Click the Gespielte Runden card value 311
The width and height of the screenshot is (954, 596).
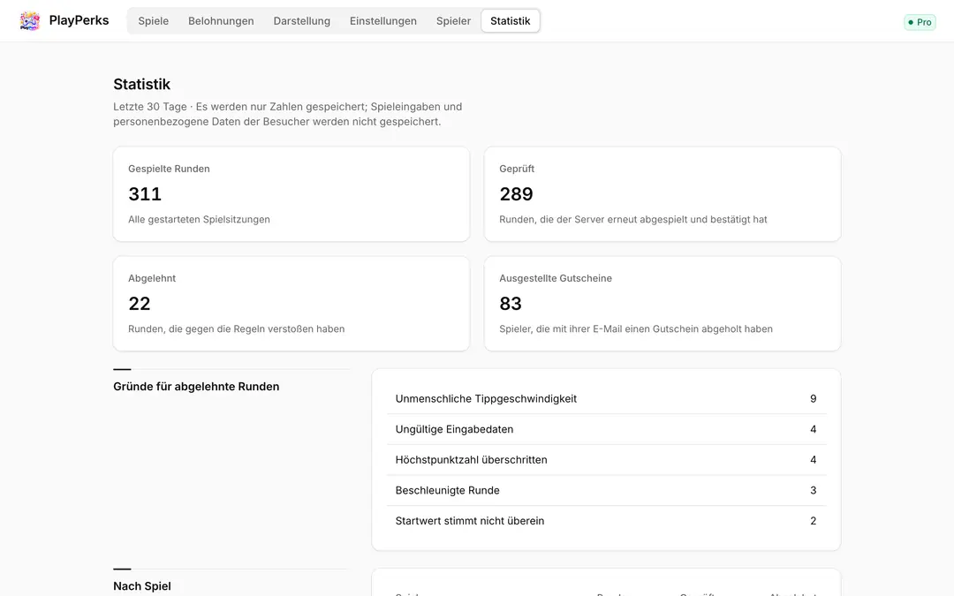pyautogui.click(x=145, y=194)
